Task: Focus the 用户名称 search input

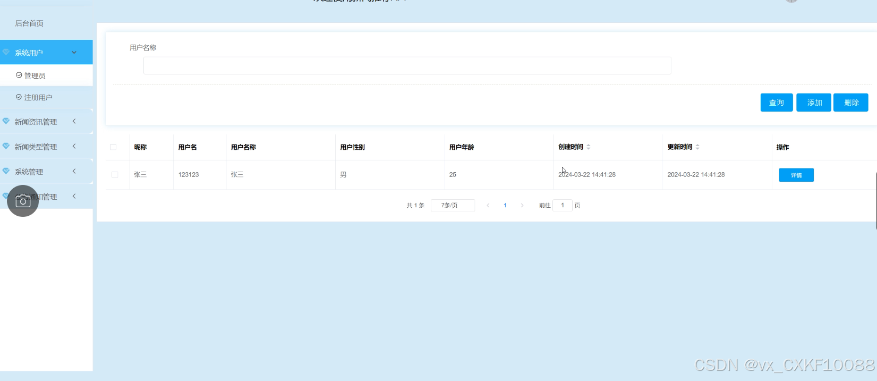Action: (407, 65)
